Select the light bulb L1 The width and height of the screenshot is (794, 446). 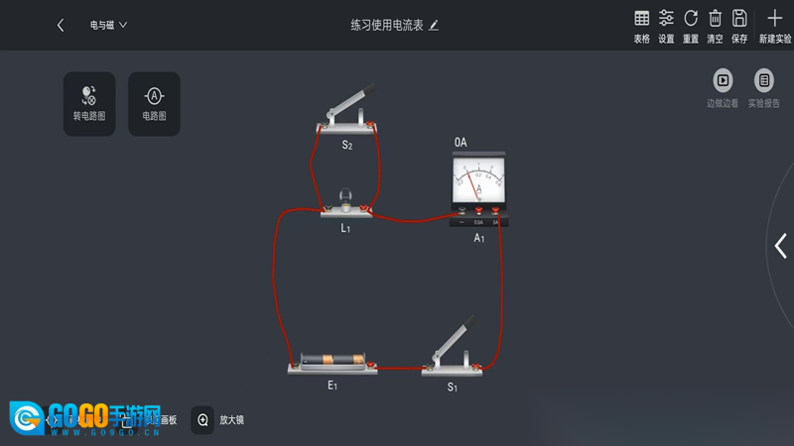345,203
